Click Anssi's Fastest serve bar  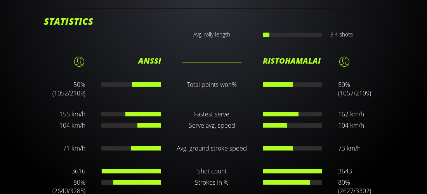pyautogui.click(x=131, y=114)
